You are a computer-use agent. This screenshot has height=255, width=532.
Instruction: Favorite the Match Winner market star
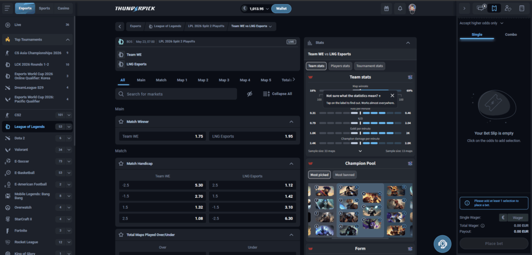click(121, 122)
